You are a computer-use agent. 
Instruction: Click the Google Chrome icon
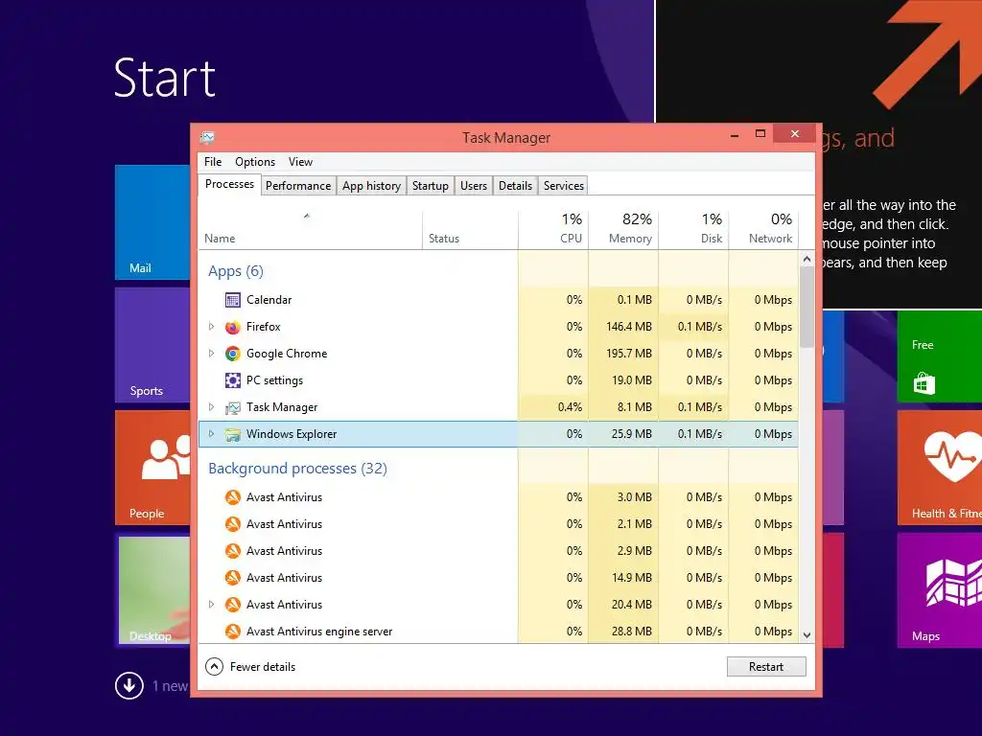[x=232, y=354]
